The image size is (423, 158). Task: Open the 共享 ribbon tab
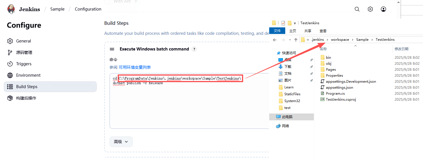coord(308,31)
